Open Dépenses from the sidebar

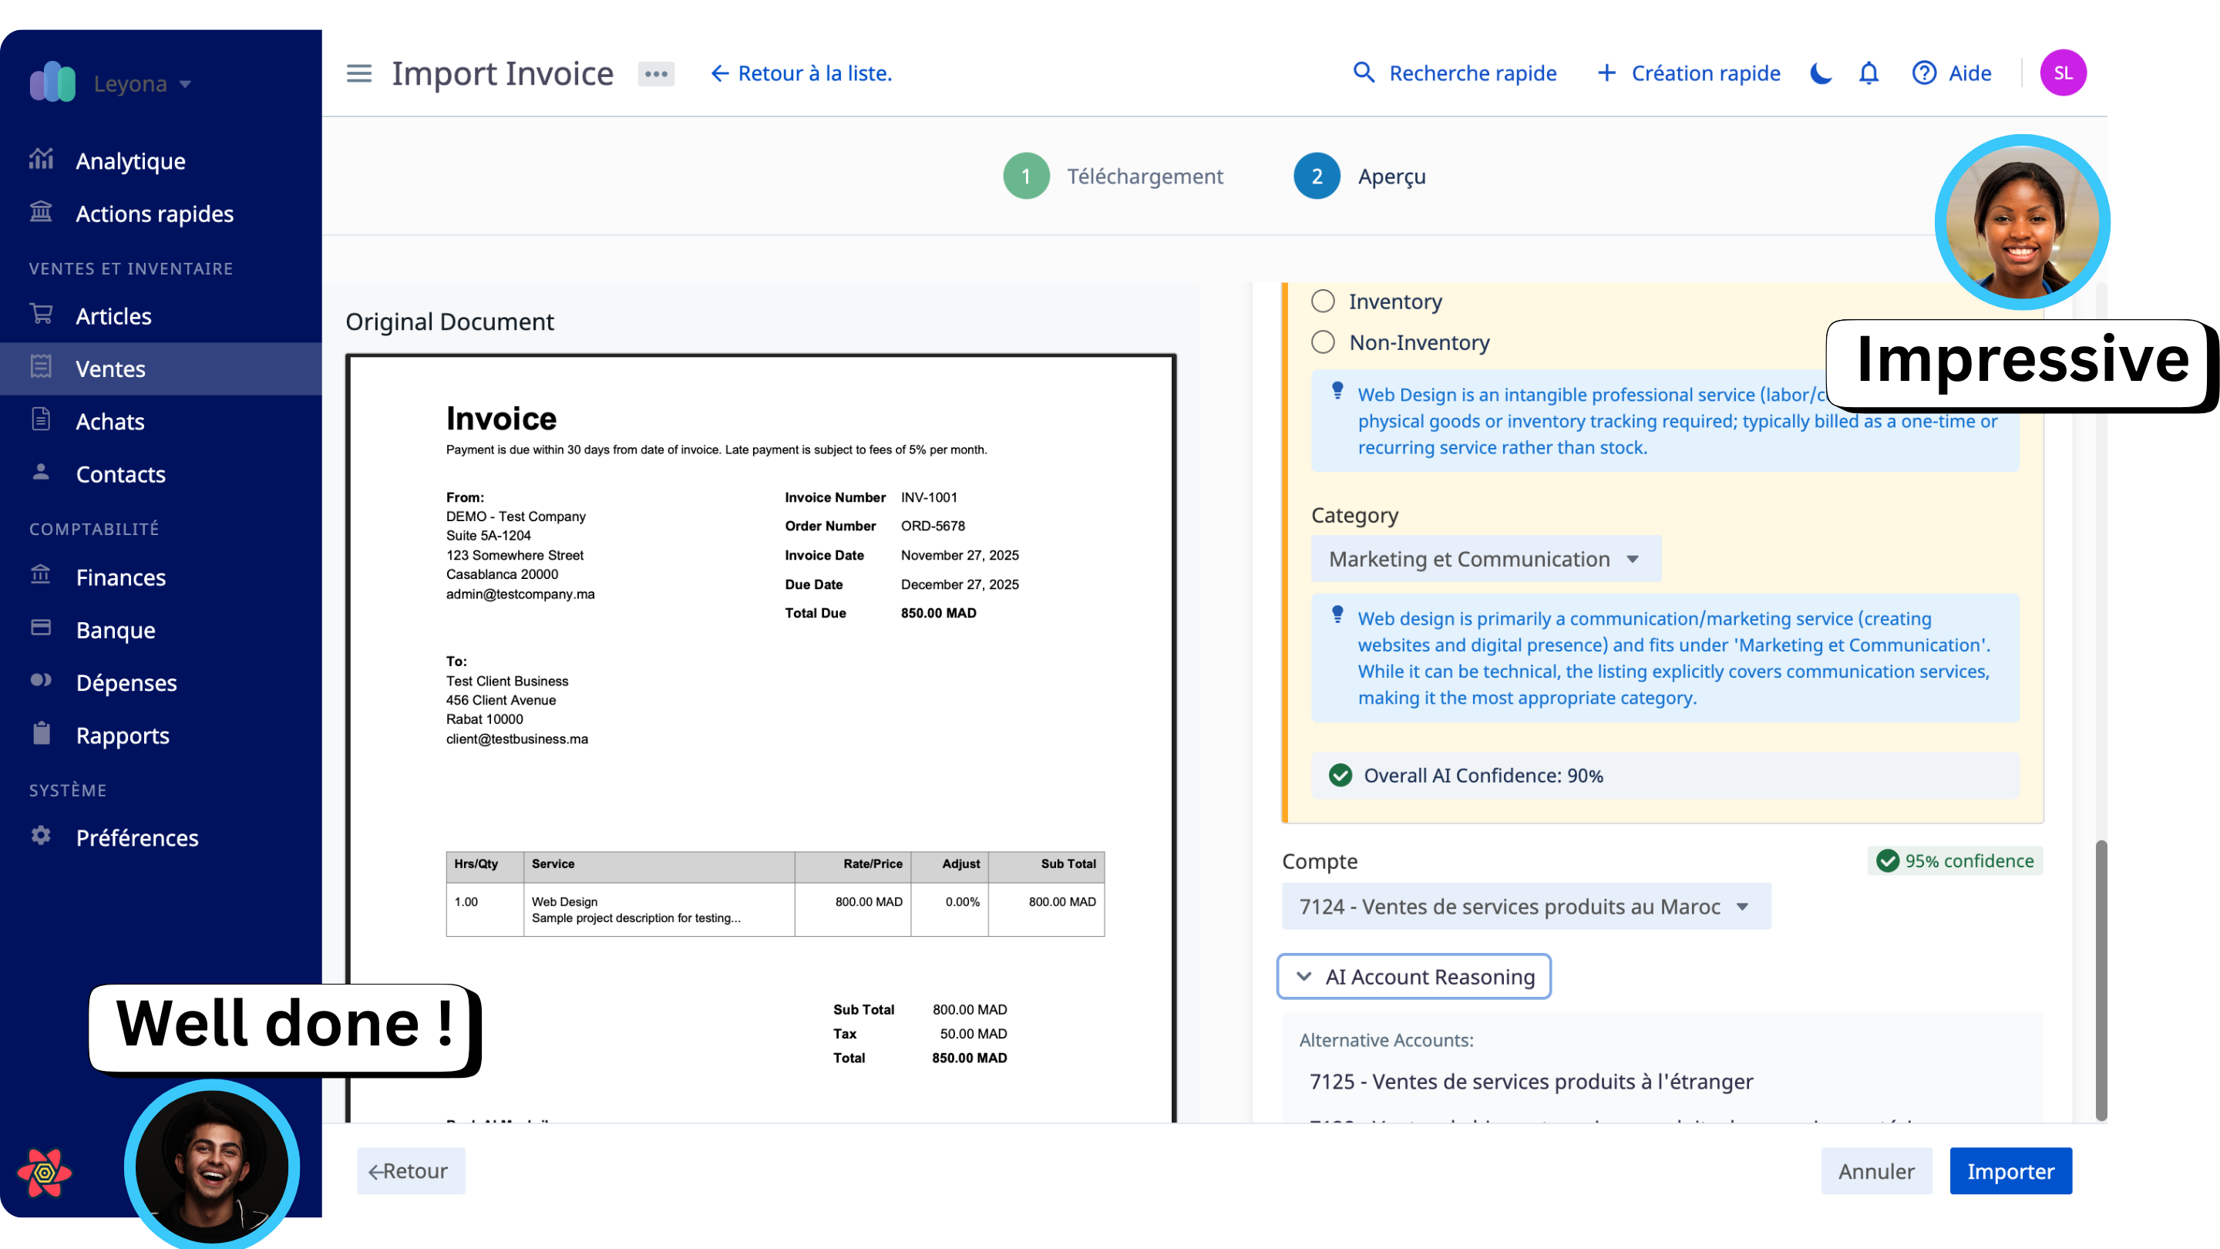[x=126, y=682]
